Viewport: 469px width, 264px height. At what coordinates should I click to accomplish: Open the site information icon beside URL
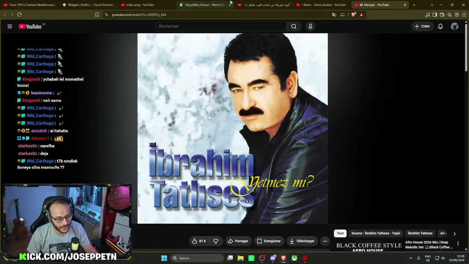click(x=106, y=15)
